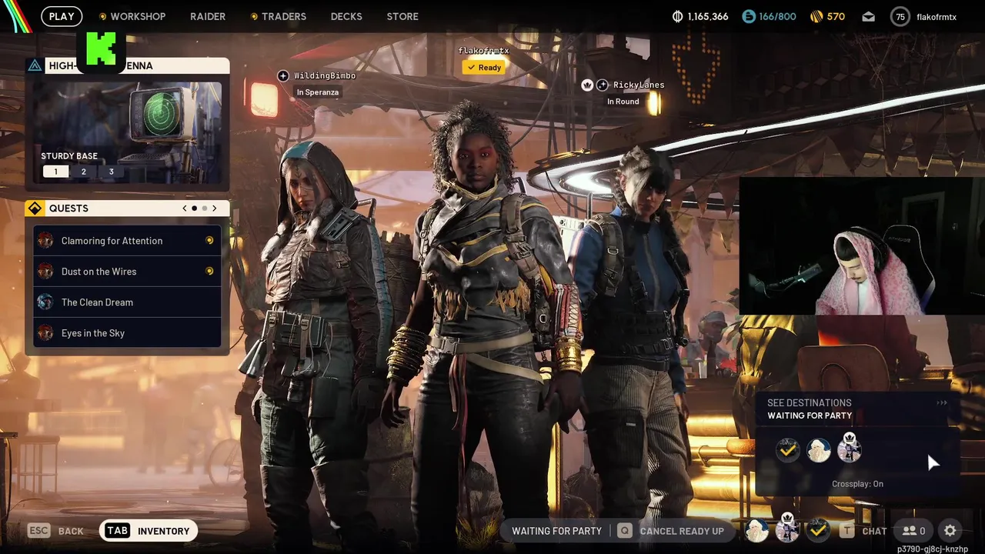Click the crown party leader icon near RickyLanes

pos(587,85)
